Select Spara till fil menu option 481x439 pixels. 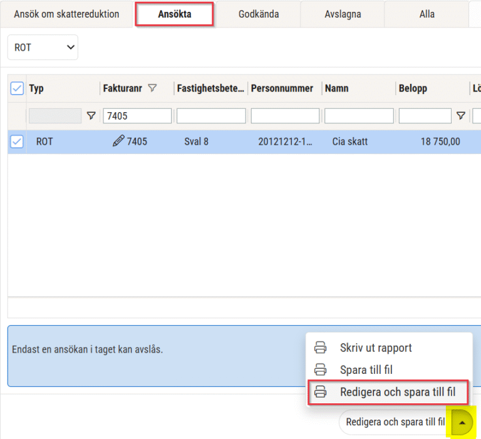point(366,369)
